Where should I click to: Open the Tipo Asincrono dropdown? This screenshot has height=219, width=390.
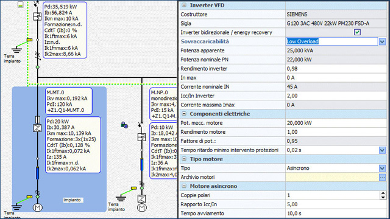382,168
